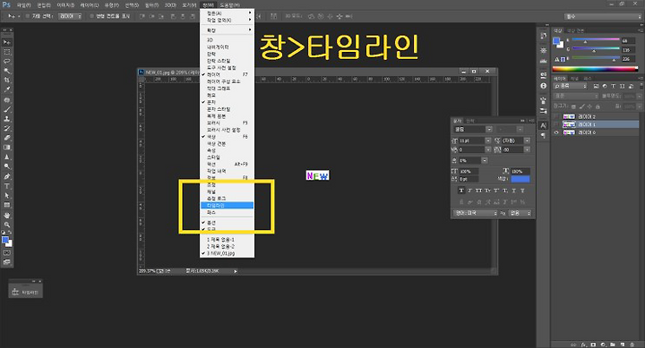Open the language dropdown in Character panel

(x=476, y=213)
